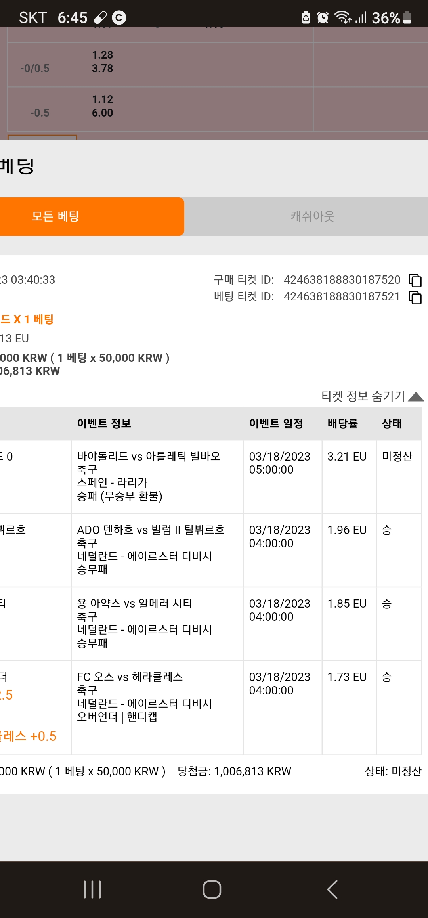Tap the 상태 column header
Viewport: 428px width, 918px height.
tap(392, 423)
